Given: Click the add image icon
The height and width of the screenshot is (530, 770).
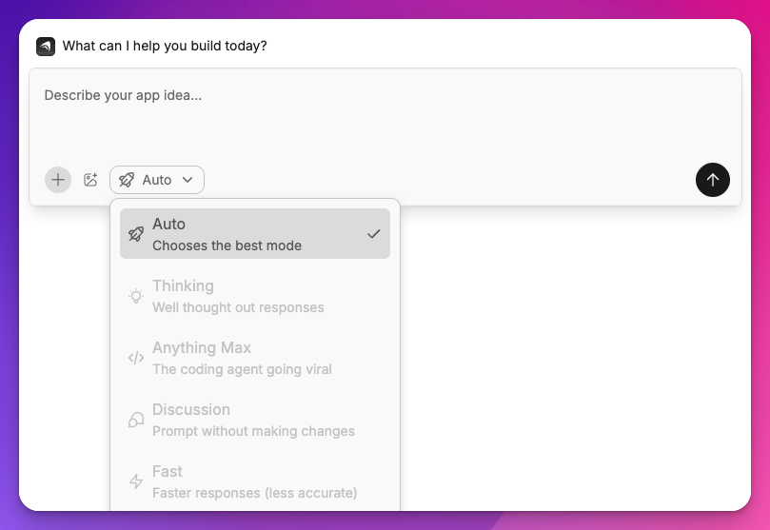Looking at the screenshot, I should coord(90,180).
